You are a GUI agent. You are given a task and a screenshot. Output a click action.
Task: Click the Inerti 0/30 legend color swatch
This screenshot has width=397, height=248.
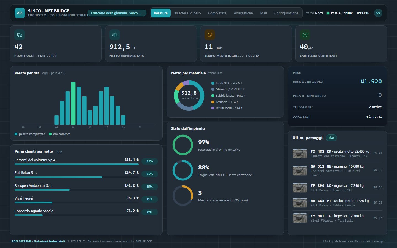[213, 83]
